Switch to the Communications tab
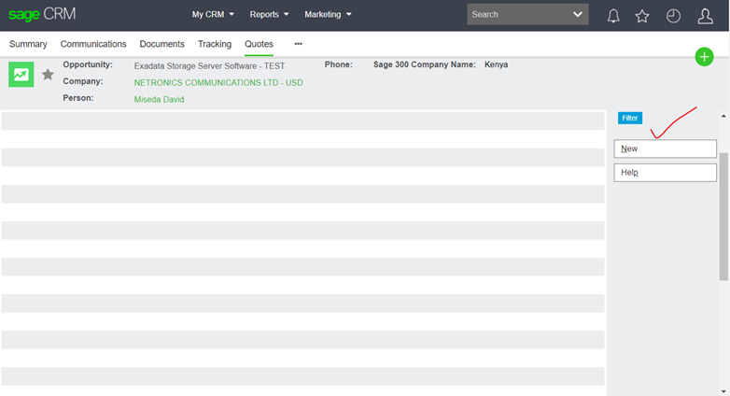730x396 pixels. (93, 44)
